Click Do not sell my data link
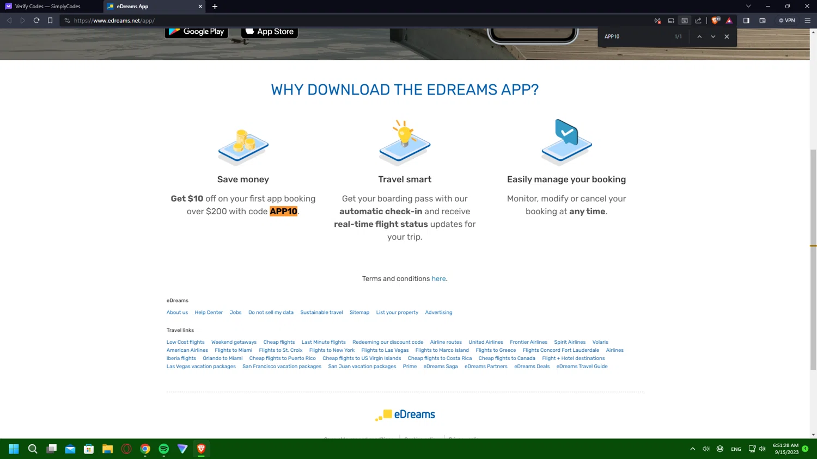The image size is (817, 459). point(271,312)
